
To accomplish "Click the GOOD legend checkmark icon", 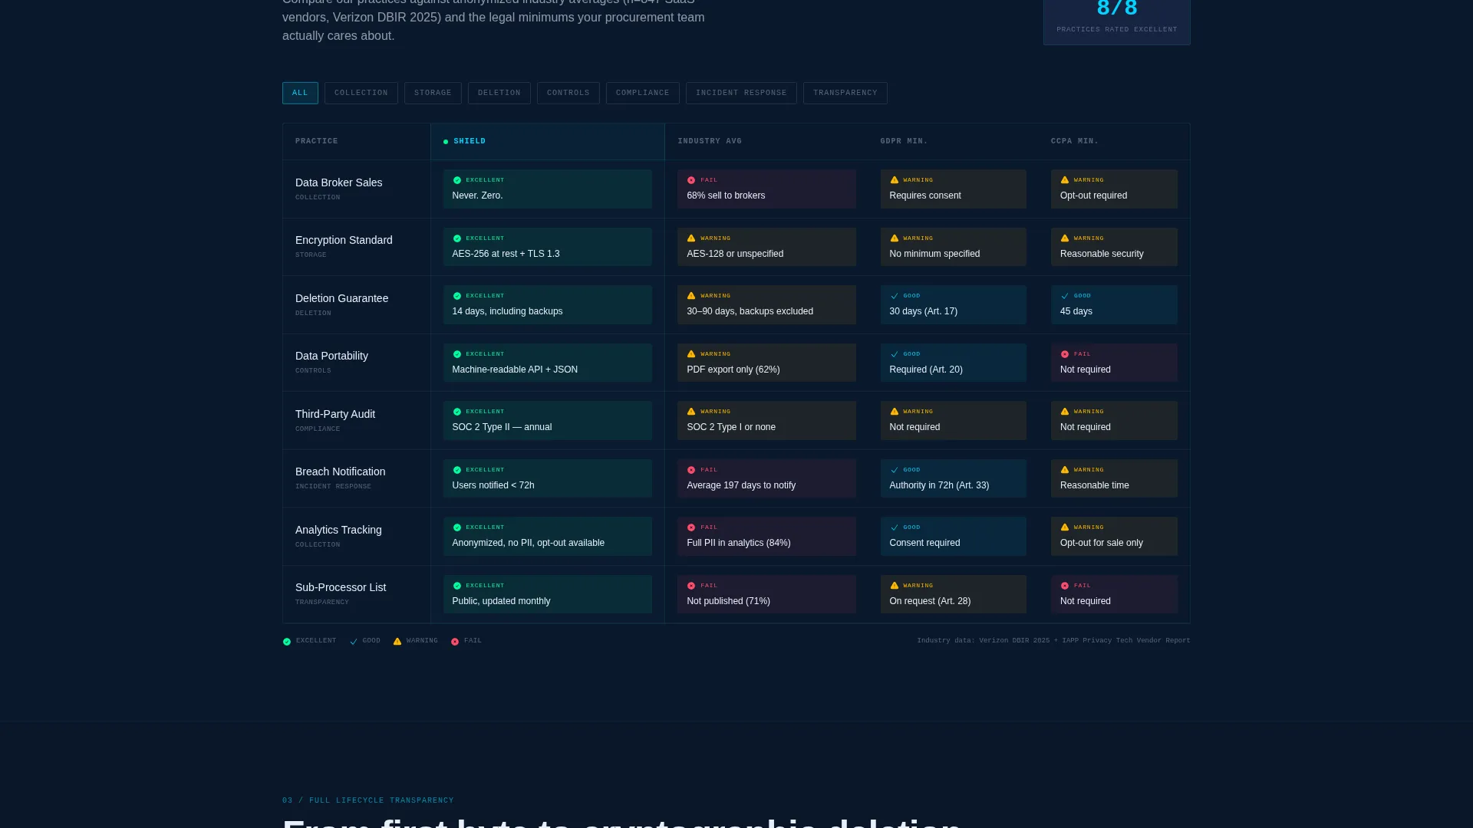I will [x=354, y=642].
